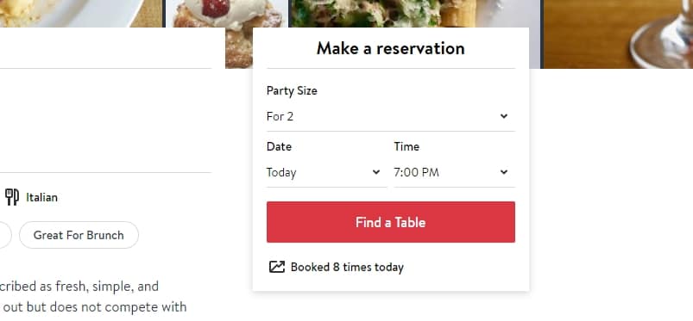
Task: Select the Great For Brunch tag
Action: point(79,235)
